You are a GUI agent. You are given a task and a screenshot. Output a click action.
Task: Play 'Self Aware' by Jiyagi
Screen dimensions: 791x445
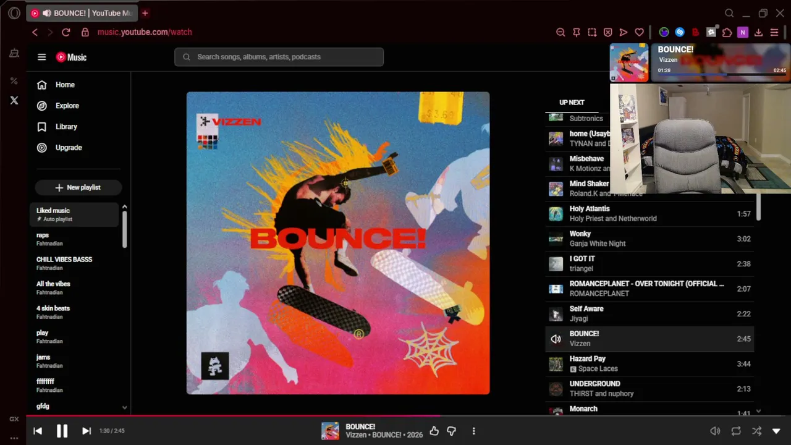[x=649, y=314]
